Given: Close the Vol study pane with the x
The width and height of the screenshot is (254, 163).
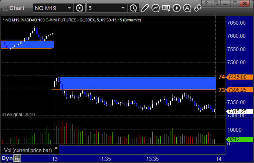Looking at the screenshot, I should tap(56, 148).
